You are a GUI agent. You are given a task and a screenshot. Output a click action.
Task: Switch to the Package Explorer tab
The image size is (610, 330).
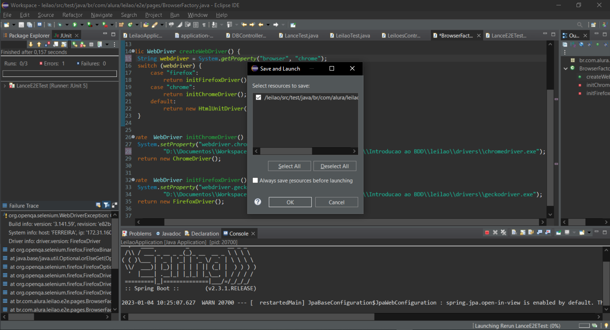coord(26,35)
